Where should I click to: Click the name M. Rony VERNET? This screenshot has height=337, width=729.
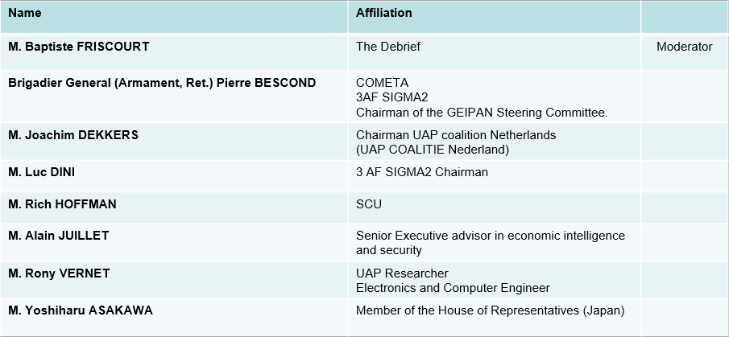pos(59,273)
